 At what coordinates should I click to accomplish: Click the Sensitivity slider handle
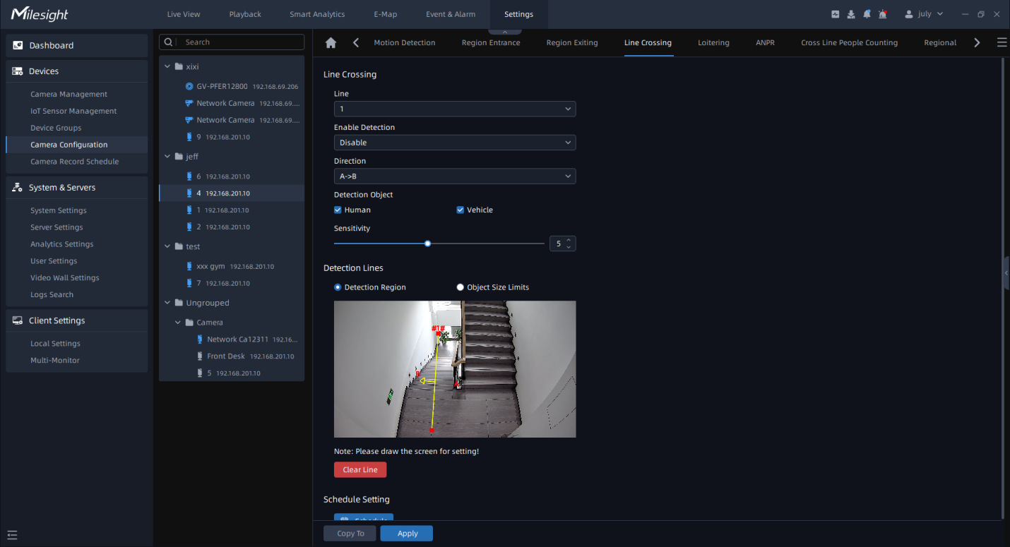[x=428, y=244]
